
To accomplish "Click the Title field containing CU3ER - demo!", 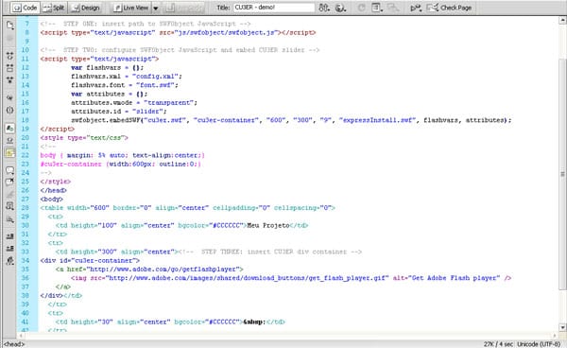I will [273, 8].
